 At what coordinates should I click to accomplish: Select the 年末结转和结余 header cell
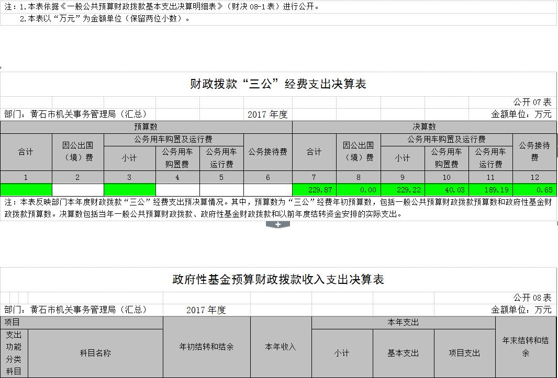click(526, 347)
